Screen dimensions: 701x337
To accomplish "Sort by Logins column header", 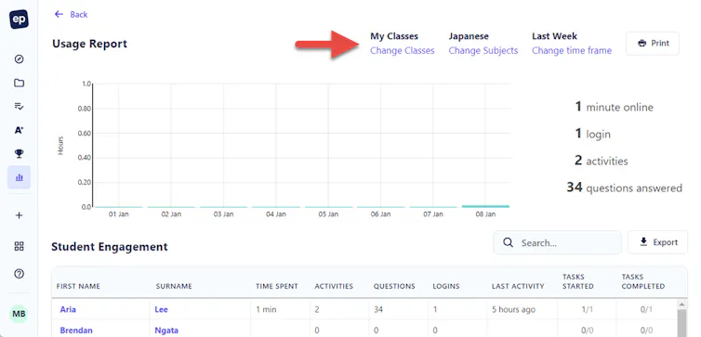I will 446,286.
